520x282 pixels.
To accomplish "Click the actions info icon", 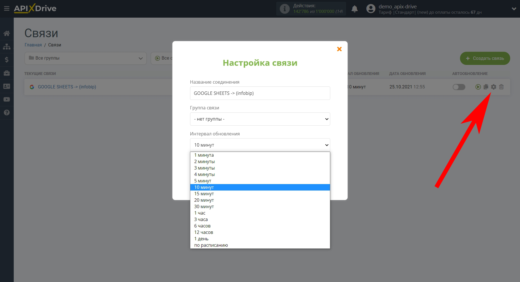I will [x=285, y=9].
